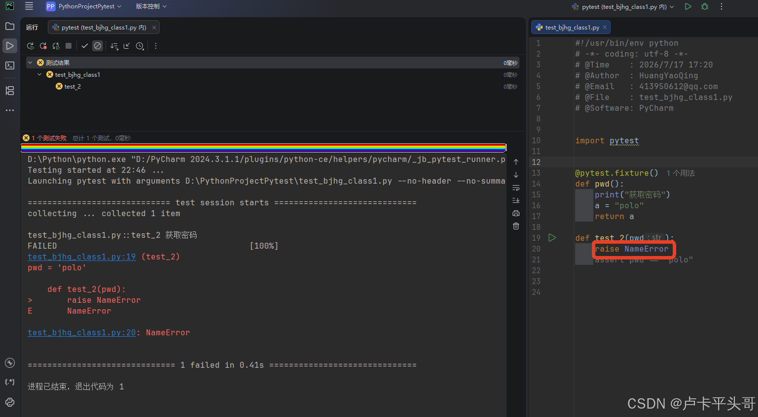Open the main hamburger menu
The image size is (758, 417).
tap(29, 6)
